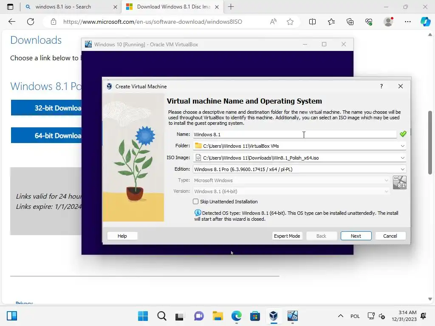Open the Favorites list icon

point(331,22)
